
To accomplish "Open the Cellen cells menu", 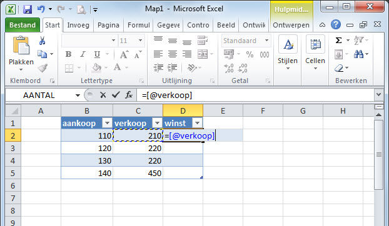I will 315,53.
